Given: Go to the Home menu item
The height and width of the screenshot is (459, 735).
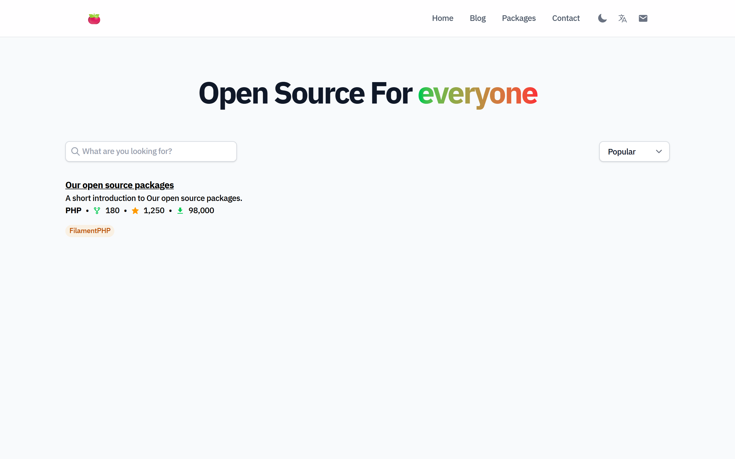Looking at the screenshot, I should 443,18.
